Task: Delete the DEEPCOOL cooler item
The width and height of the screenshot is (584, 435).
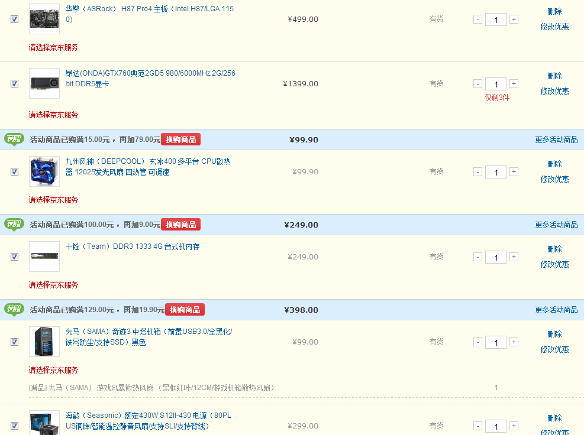Action: [x=554, y=164]
